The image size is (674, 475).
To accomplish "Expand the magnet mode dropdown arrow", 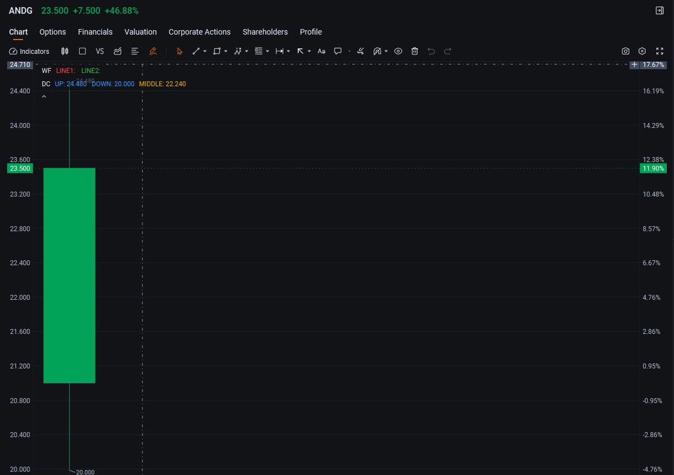I will coord(386,51).
